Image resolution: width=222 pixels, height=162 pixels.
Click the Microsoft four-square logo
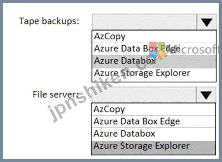click(x=157, y=50)
